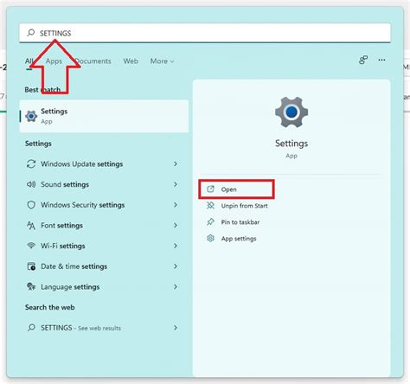Click the SETTINGS search input field
This screenshot has width=410, height=384.
[205, 33]
